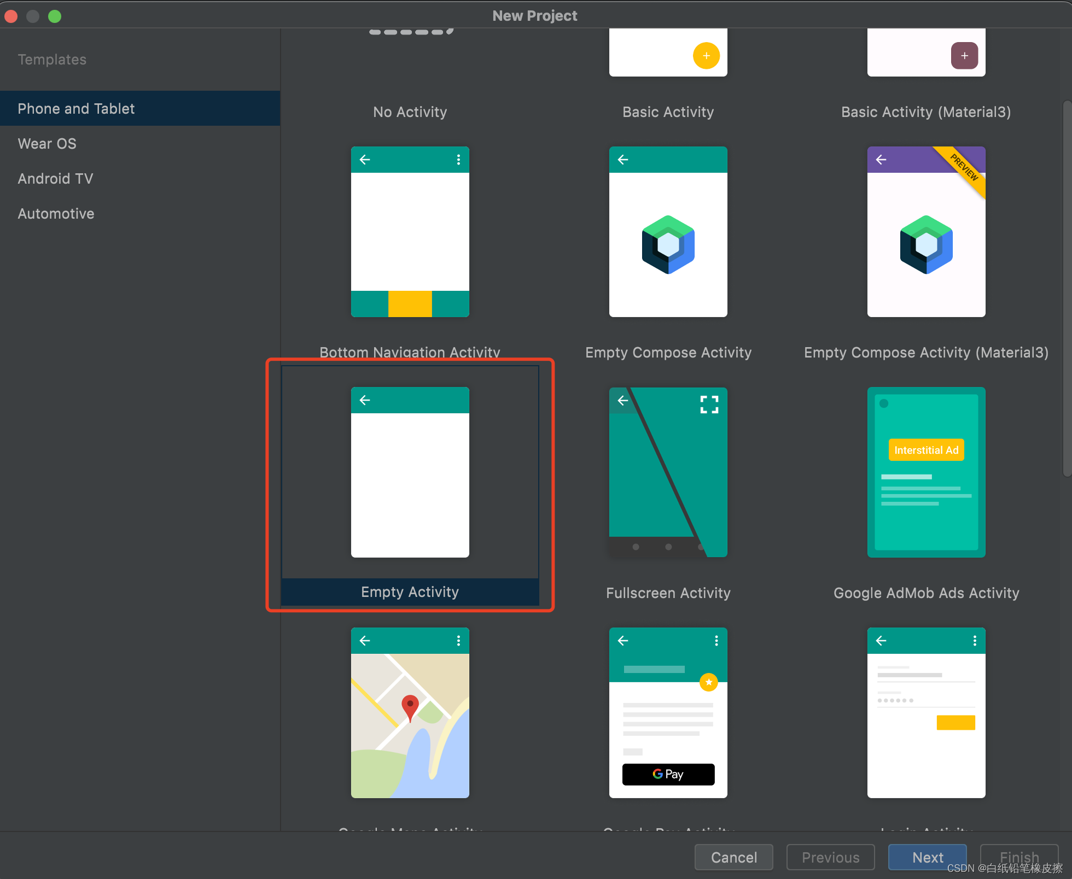Select the Google AdMob Ads Activity template
Viewport: 1072px width, 879px height.
(926, 472)
